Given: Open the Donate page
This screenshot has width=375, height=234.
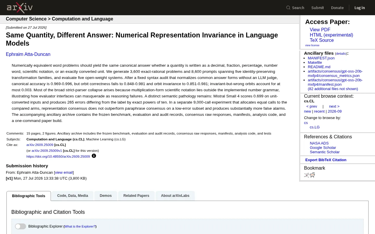Looking at the screenshot, I should coord(337,8).
